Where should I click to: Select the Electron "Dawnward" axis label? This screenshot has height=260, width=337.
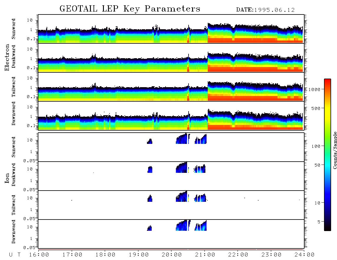(x=14, y=113)
